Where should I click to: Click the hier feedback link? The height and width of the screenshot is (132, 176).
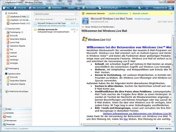pyautogui.click(x=126, y=119)
